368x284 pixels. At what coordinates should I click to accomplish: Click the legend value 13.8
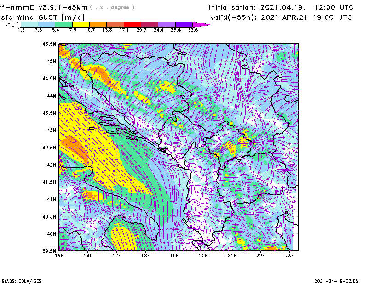tap(107, 30)
